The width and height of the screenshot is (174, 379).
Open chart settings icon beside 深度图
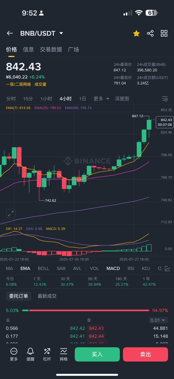[165, 99]
